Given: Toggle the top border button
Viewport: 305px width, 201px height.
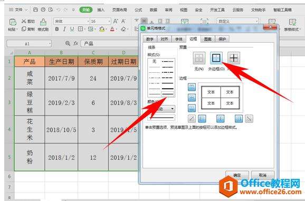Looking at the screenshot, I should point(192,87).
